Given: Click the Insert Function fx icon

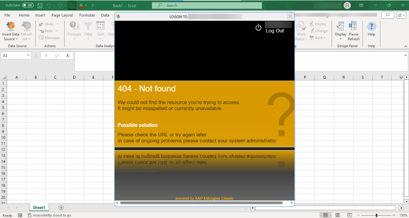Looking at the screenshot, I should pos(68,55).
